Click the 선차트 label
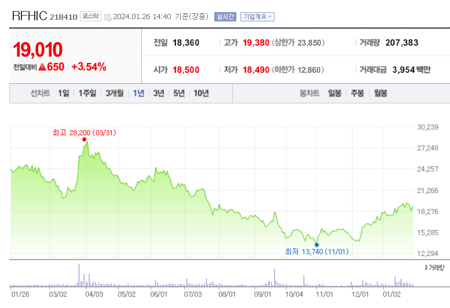 [x=40, y=93]
